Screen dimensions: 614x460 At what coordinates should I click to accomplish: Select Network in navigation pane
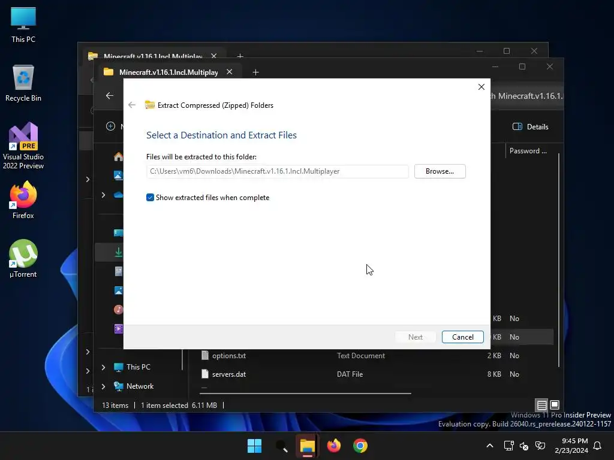(140, 386)
